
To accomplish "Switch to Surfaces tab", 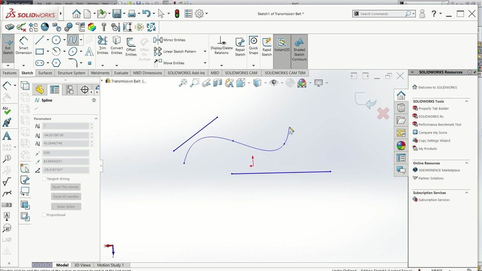I will click(x=45, y=73).
